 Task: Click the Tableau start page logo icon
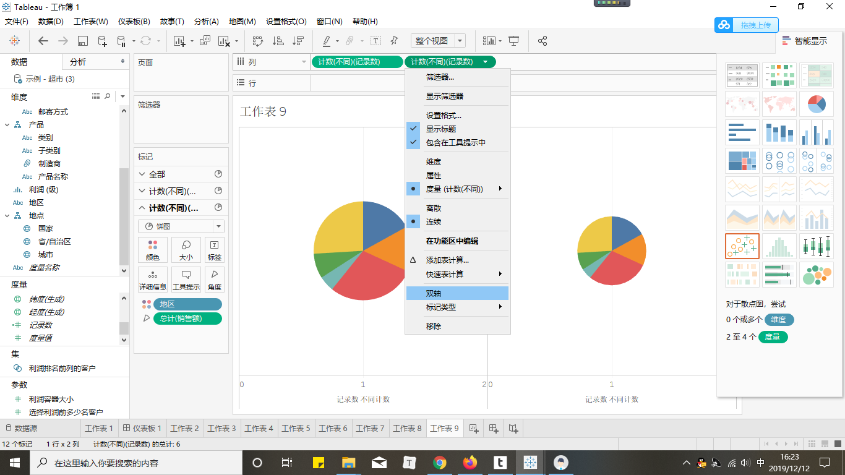14,41
